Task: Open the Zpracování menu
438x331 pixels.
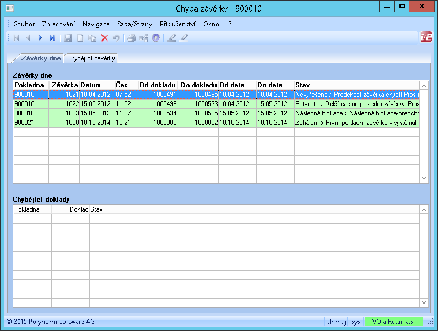Action: [x=58, y=24]
